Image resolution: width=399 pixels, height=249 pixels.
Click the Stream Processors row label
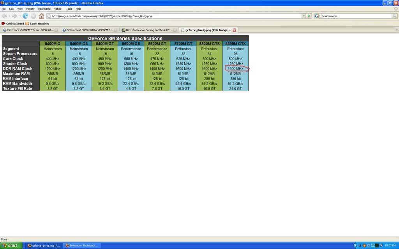[x=20, y=54]
